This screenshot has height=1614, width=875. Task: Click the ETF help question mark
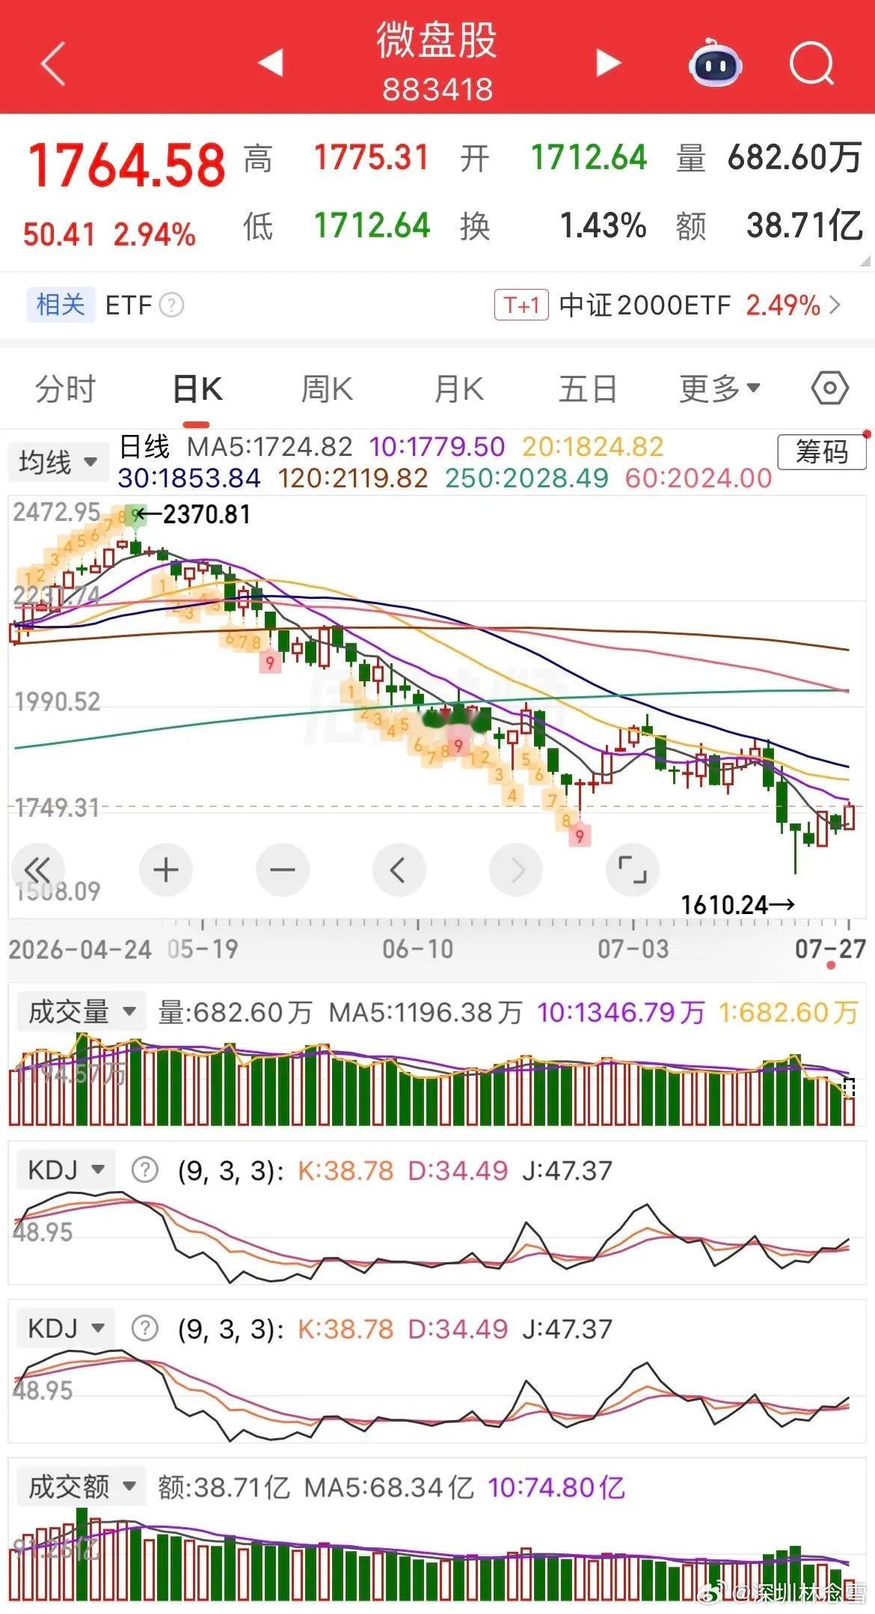[x=171, y=305]
